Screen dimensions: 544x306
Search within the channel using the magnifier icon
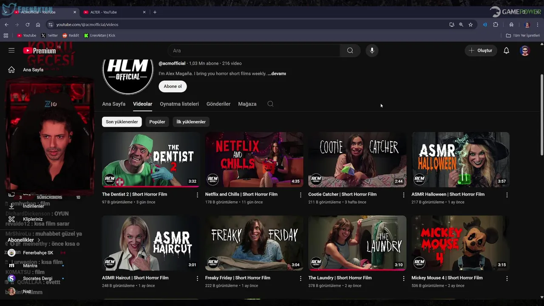coord(270,104)
